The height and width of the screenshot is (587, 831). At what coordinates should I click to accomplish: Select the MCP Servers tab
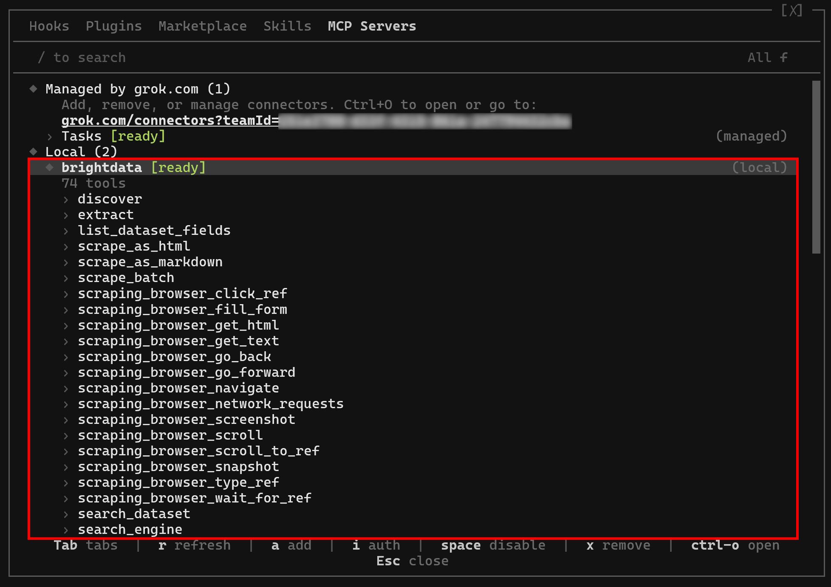(x=372, y=26)
